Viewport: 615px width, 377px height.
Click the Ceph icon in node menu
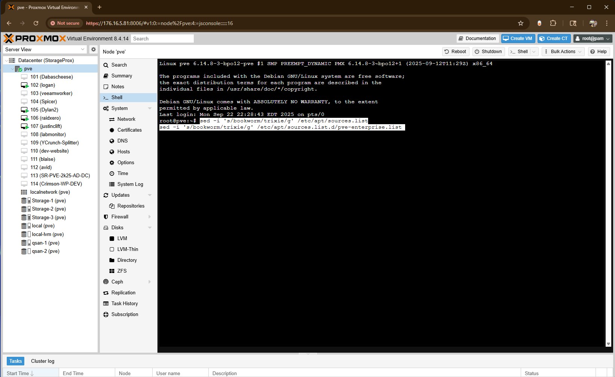106,282
